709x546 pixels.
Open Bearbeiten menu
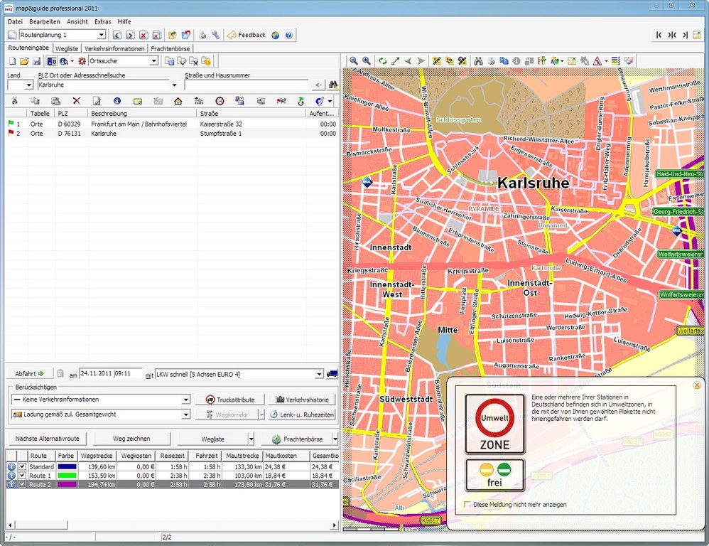point(45,22)
